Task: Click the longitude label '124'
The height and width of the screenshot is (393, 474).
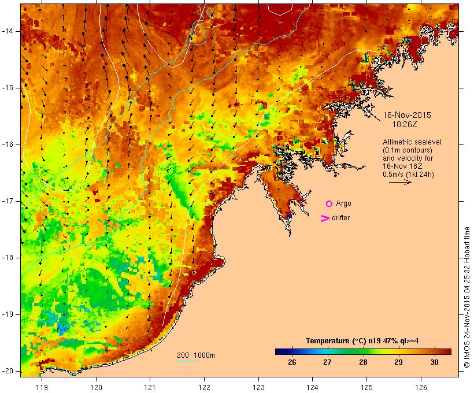Action: click(x=312, y=387)
